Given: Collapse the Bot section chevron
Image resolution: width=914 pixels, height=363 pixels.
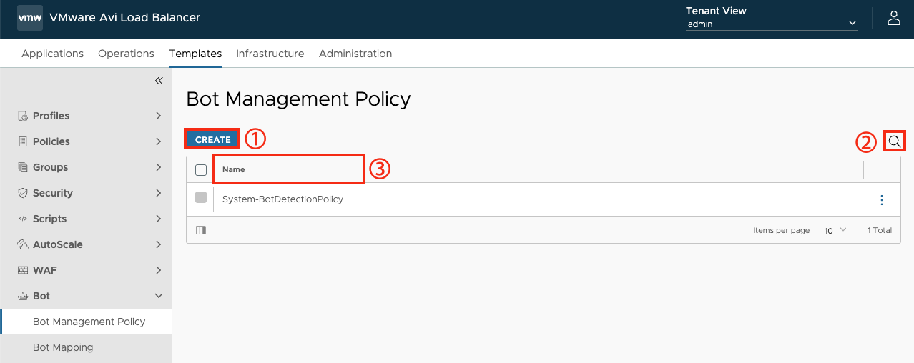Looking at the screenshot, I should click(x=159, y=296).
